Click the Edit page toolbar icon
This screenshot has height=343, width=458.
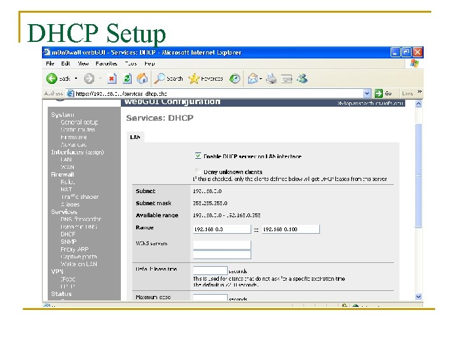click(x=286, y=79)
